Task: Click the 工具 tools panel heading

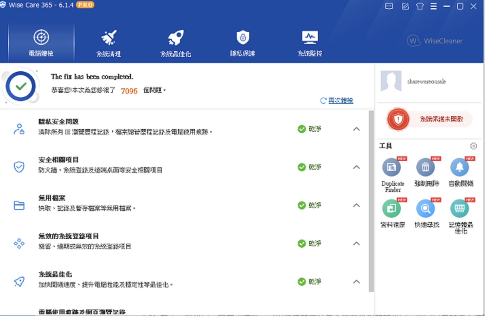Action: [x=385, y=146]
